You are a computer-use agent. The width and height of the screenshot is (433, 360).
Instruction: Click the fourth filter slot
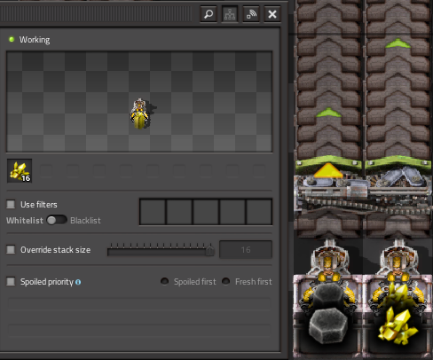[x=232, y=212]
